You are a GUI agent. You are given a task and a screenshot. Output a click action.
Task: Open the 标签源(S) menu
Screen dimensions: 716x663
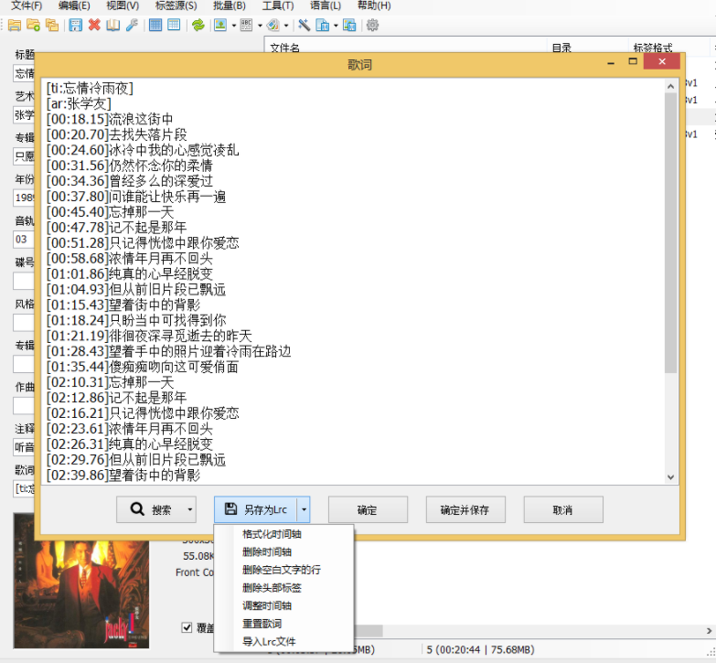click(176, 5)
